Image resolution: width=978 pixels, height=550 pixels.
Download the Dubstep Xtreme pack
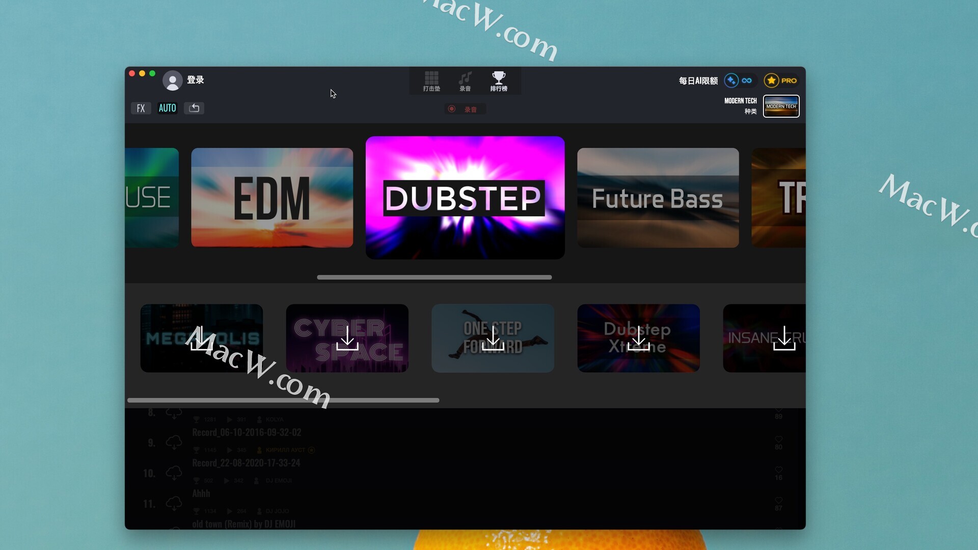pyautogui.click(x=638, y=338)
